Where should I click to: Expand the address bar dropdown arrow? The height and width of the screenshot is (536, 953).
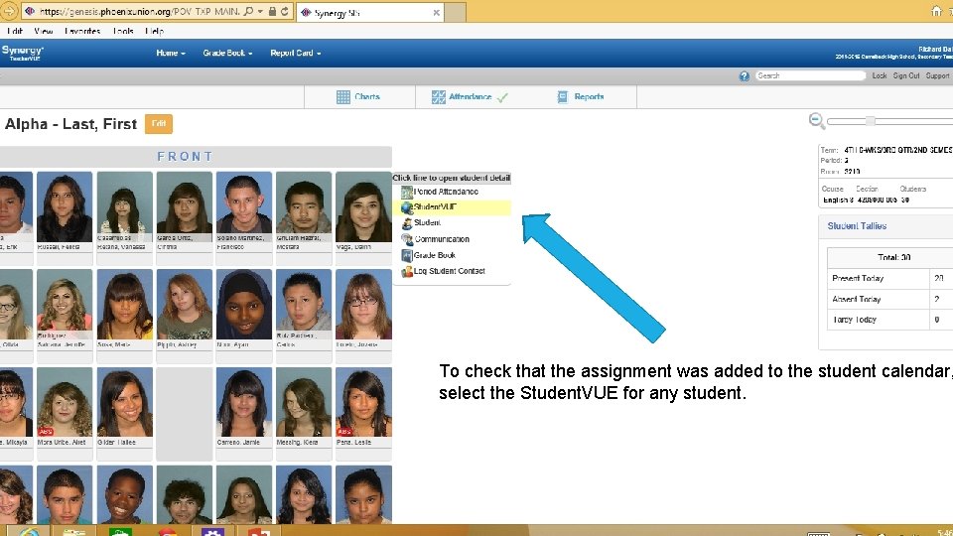(x=260, y=12)
